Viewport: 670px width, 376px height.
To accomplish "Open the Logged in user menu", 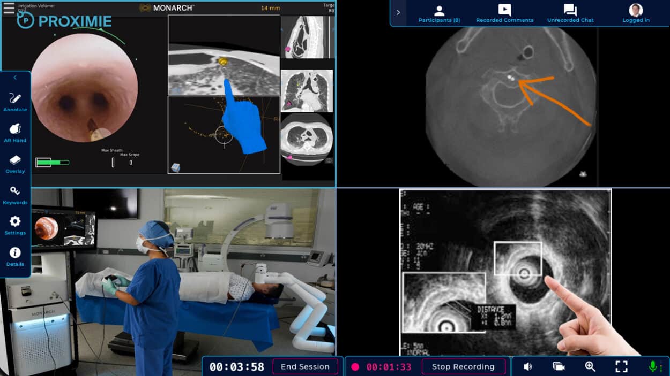I will [x=636, y=13].
